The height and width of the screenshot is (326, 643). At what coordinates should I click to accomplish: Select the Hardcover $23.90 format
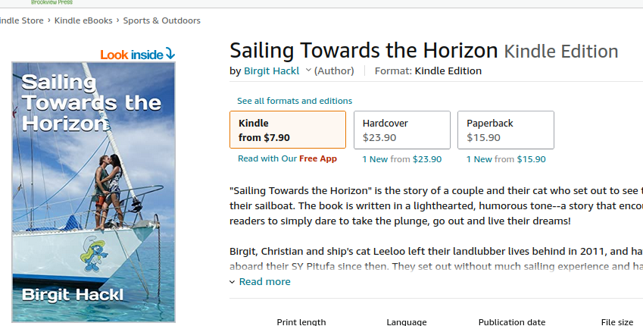(402, 130)
